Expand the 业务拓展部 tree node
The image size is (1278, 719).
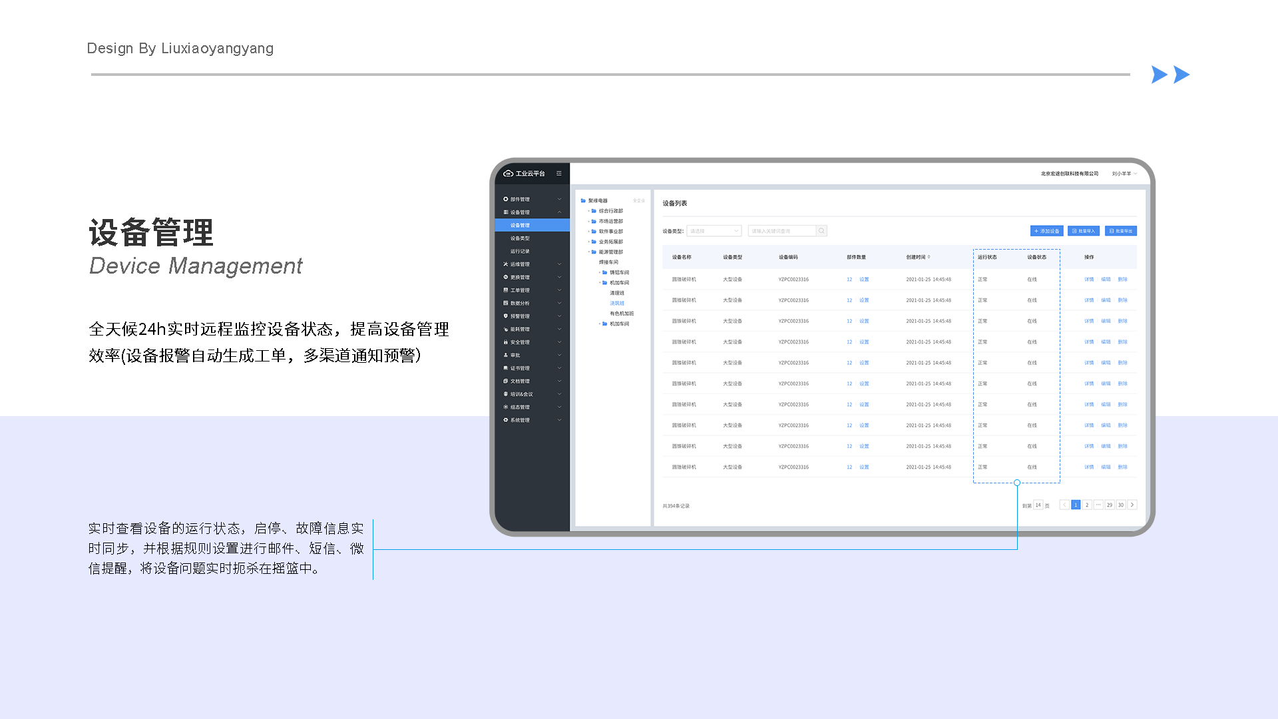[589, 242]
